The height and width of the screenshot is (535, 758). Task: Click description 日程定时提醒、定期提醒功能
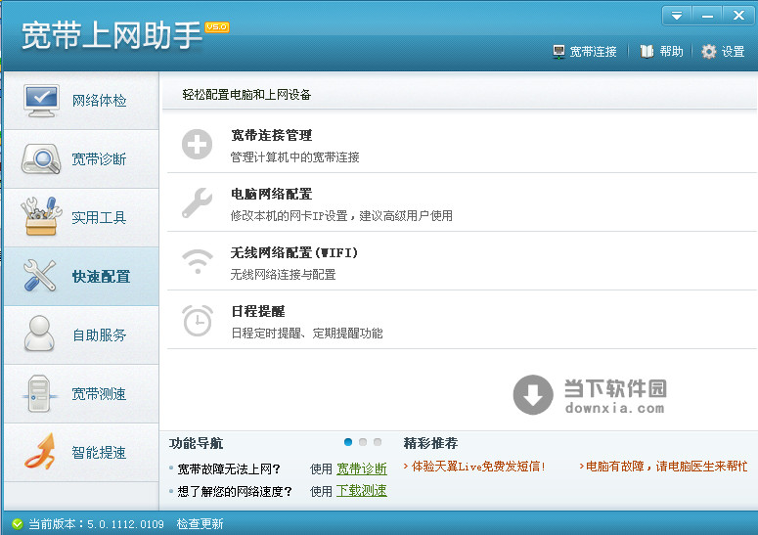point(307,333)
